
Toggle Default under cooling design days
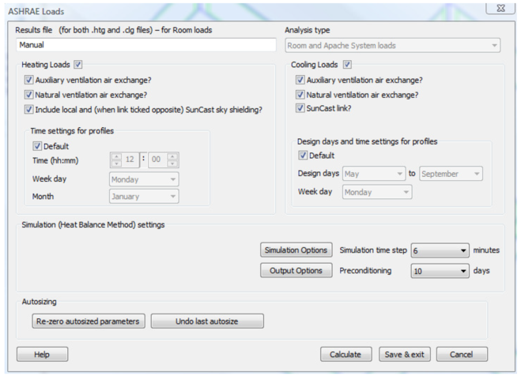(303, 156)
